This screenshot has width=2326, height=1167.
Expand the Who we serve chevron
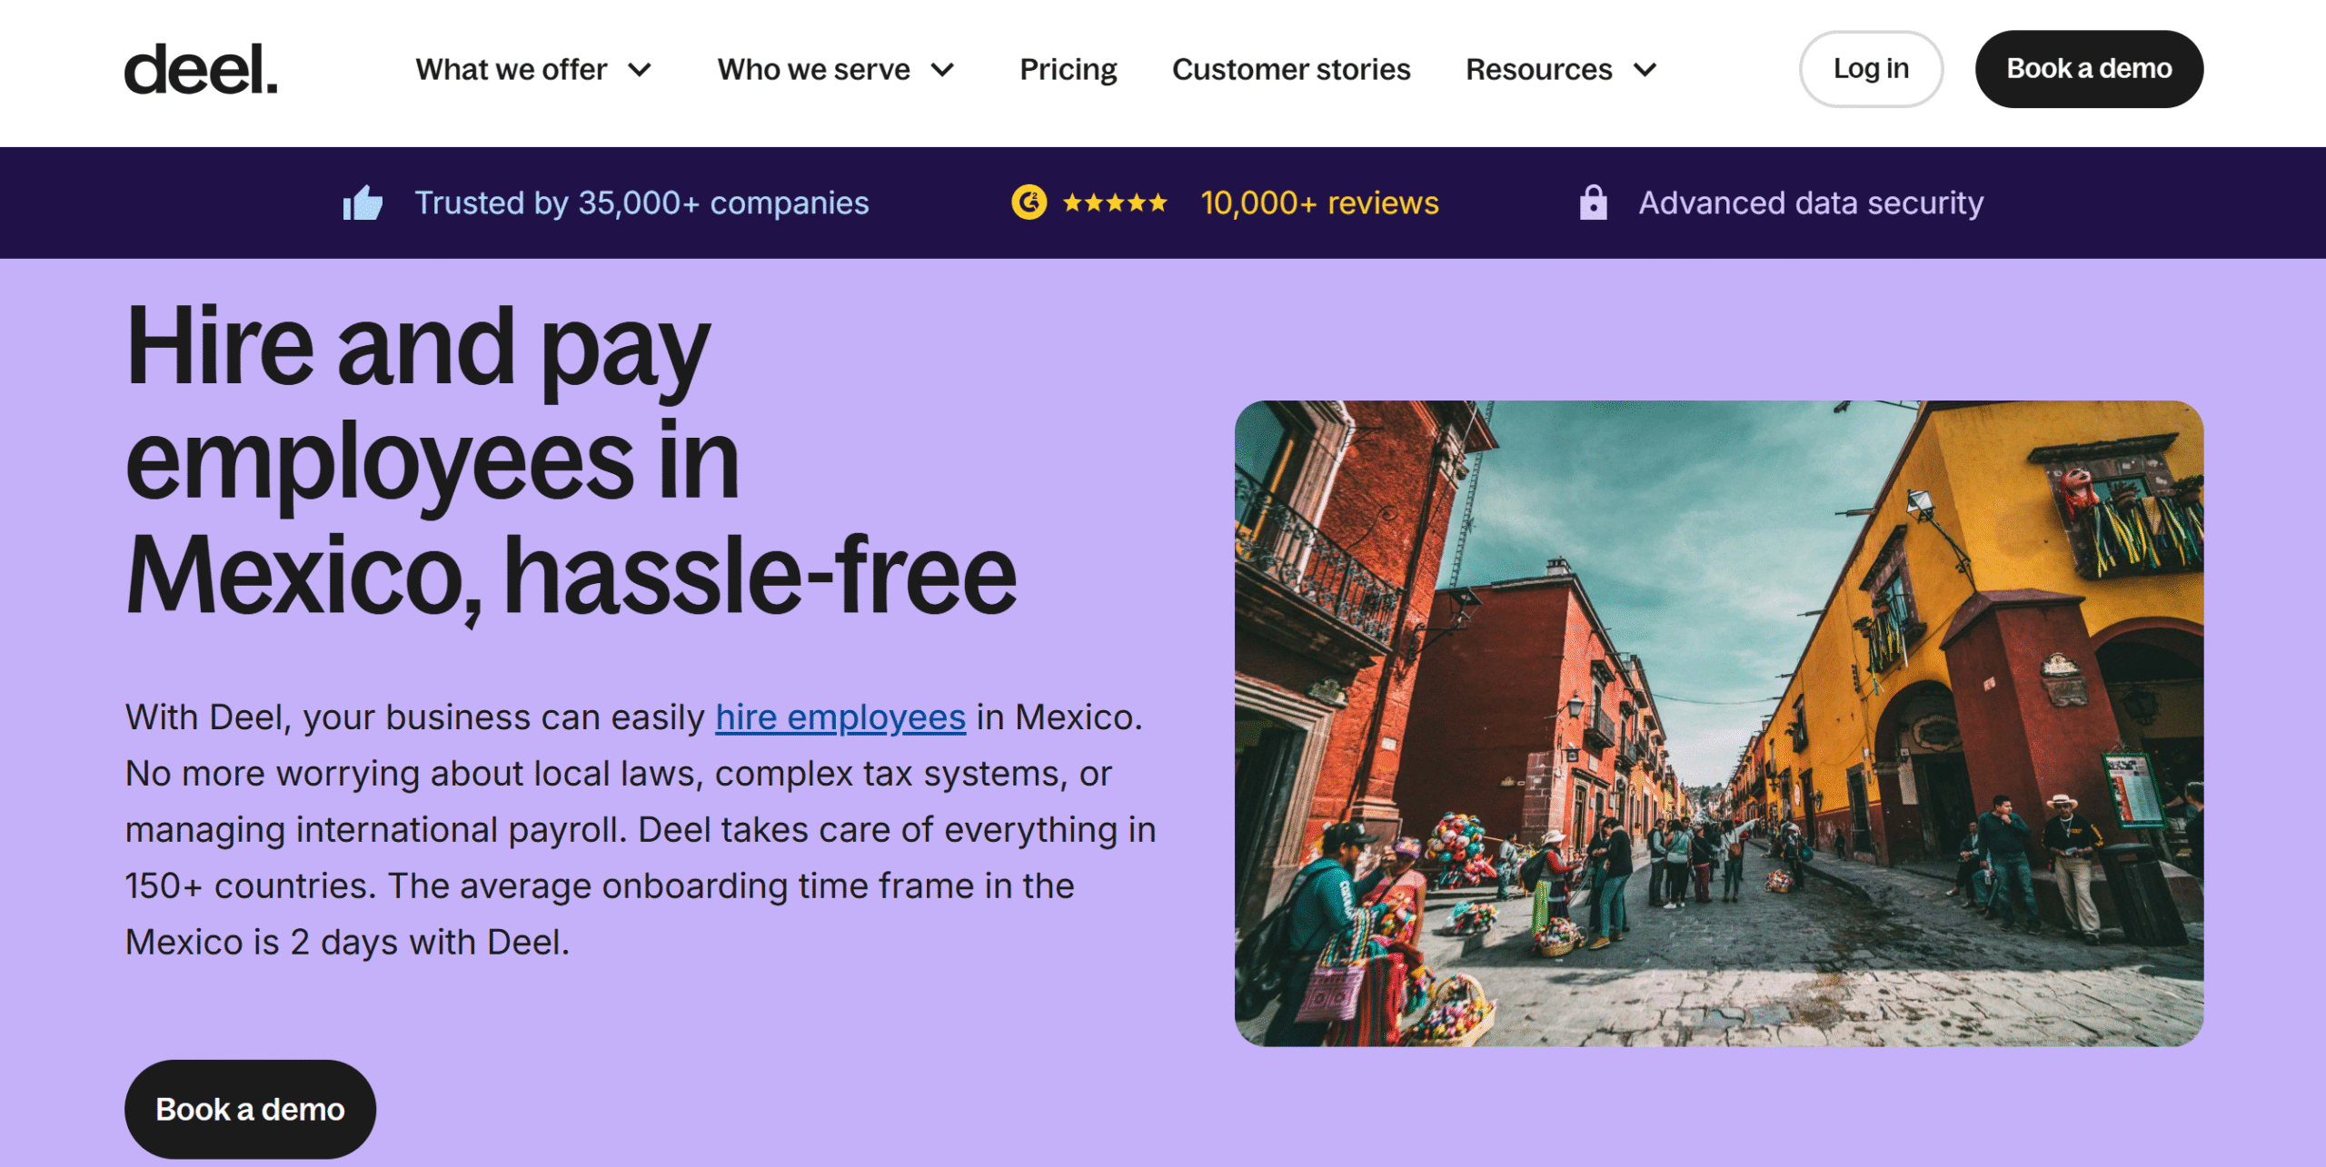click(943, 70)
